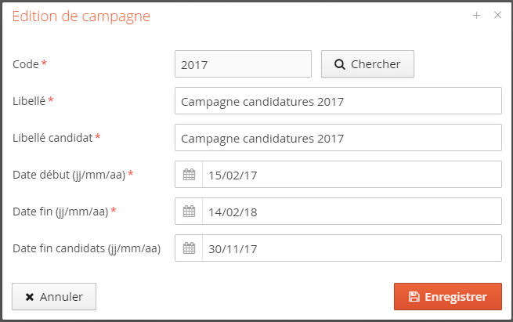The height and width of the screenshot is (322, 513).
Task: Maximize the dialog with the plus icon
Action: (476, 15)
